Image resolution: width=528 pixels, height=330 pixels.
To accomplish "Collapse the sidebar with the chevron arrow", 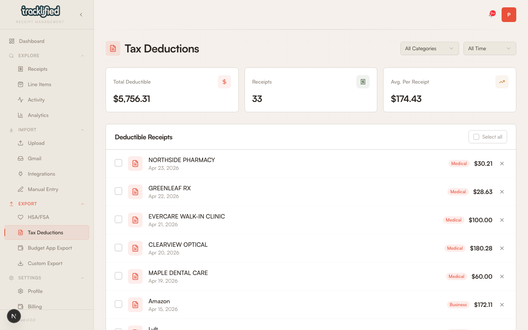I will point(81,15).
